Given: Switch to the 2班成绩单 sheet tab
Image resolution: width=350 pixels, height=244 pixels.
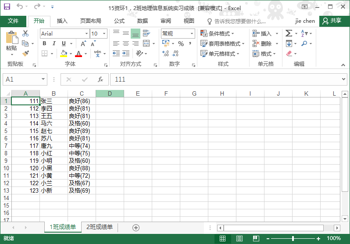Looking at the screenshot, I should [100, 227].
